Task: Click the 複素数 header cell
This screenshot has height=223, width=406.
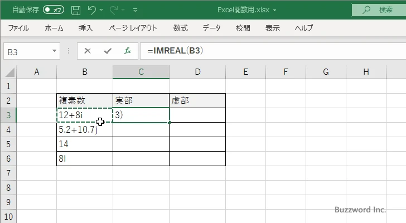Action: pos(85,101)
